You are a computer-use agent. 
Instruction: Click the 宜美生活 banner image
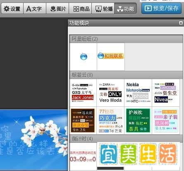tap(139, 154)
